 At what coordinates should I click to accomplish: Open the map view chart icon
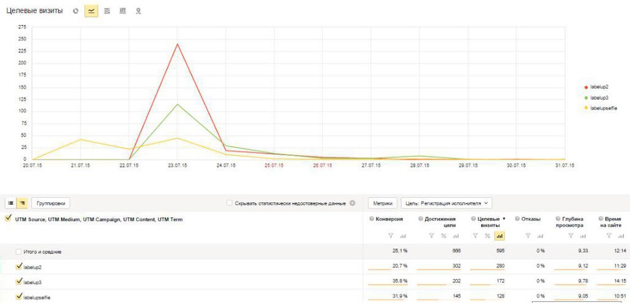138,11
